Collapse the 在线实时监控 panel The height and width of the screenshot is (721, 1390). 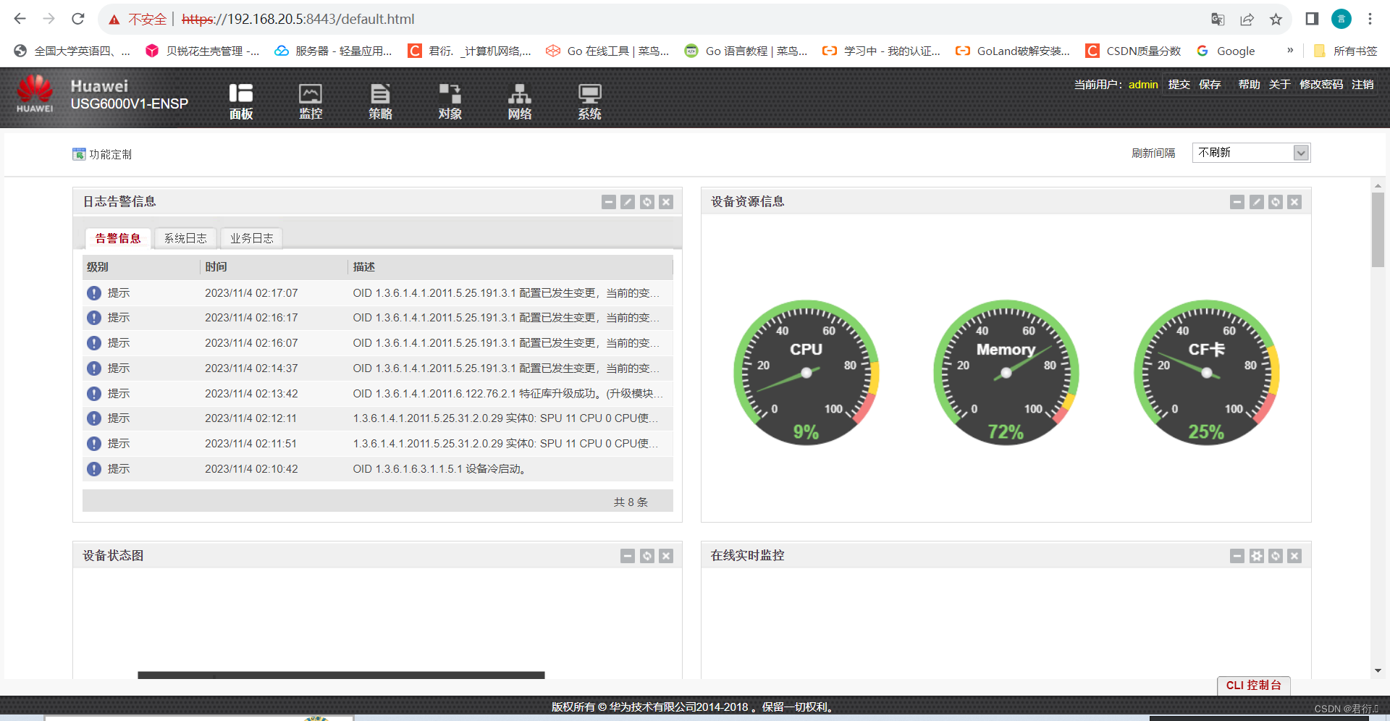click(x=1237, y=556)
